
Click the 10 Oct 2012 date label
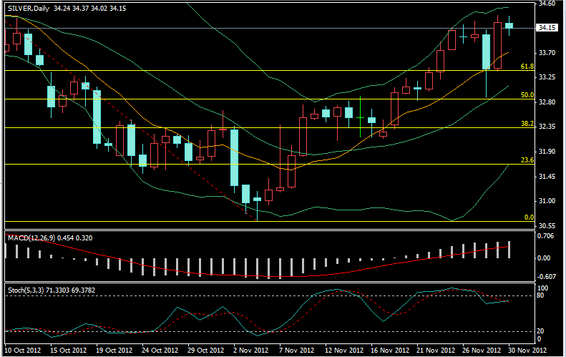[x=22, y=351]
